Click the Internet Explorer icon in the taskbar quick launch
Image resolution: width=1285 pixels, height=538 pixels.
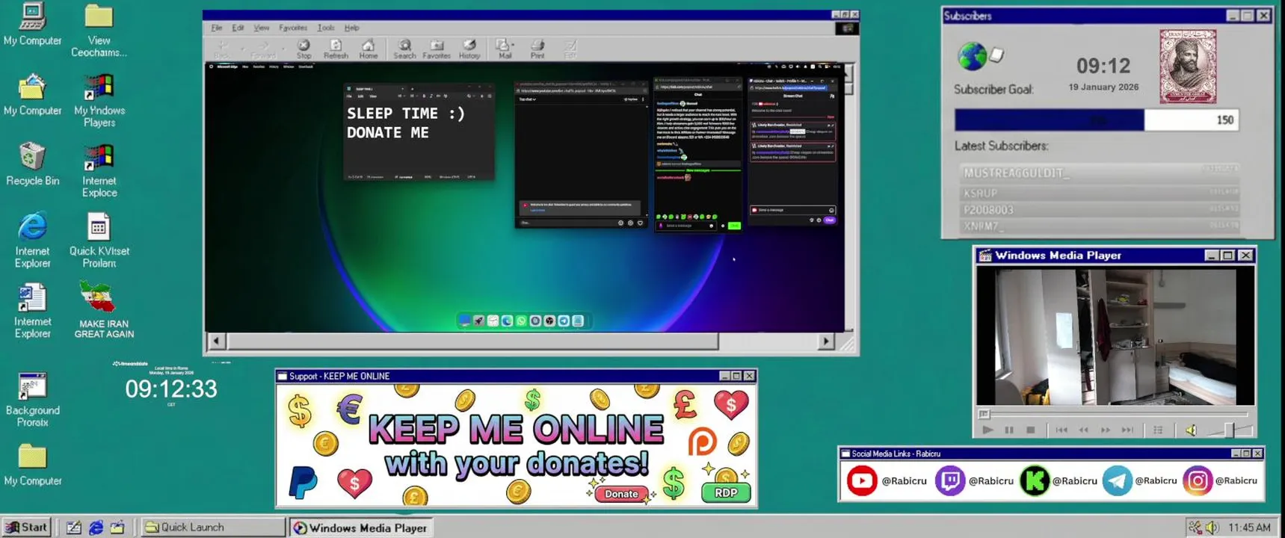[96, 528]
